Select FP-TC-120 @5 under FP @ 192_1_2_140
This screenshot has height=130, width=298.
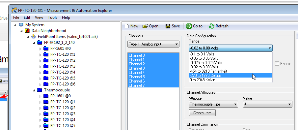63,78
